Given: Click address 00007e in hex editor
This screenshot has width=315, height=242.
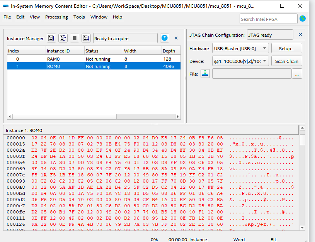Looking at the screenshot, I should [16, 175].
